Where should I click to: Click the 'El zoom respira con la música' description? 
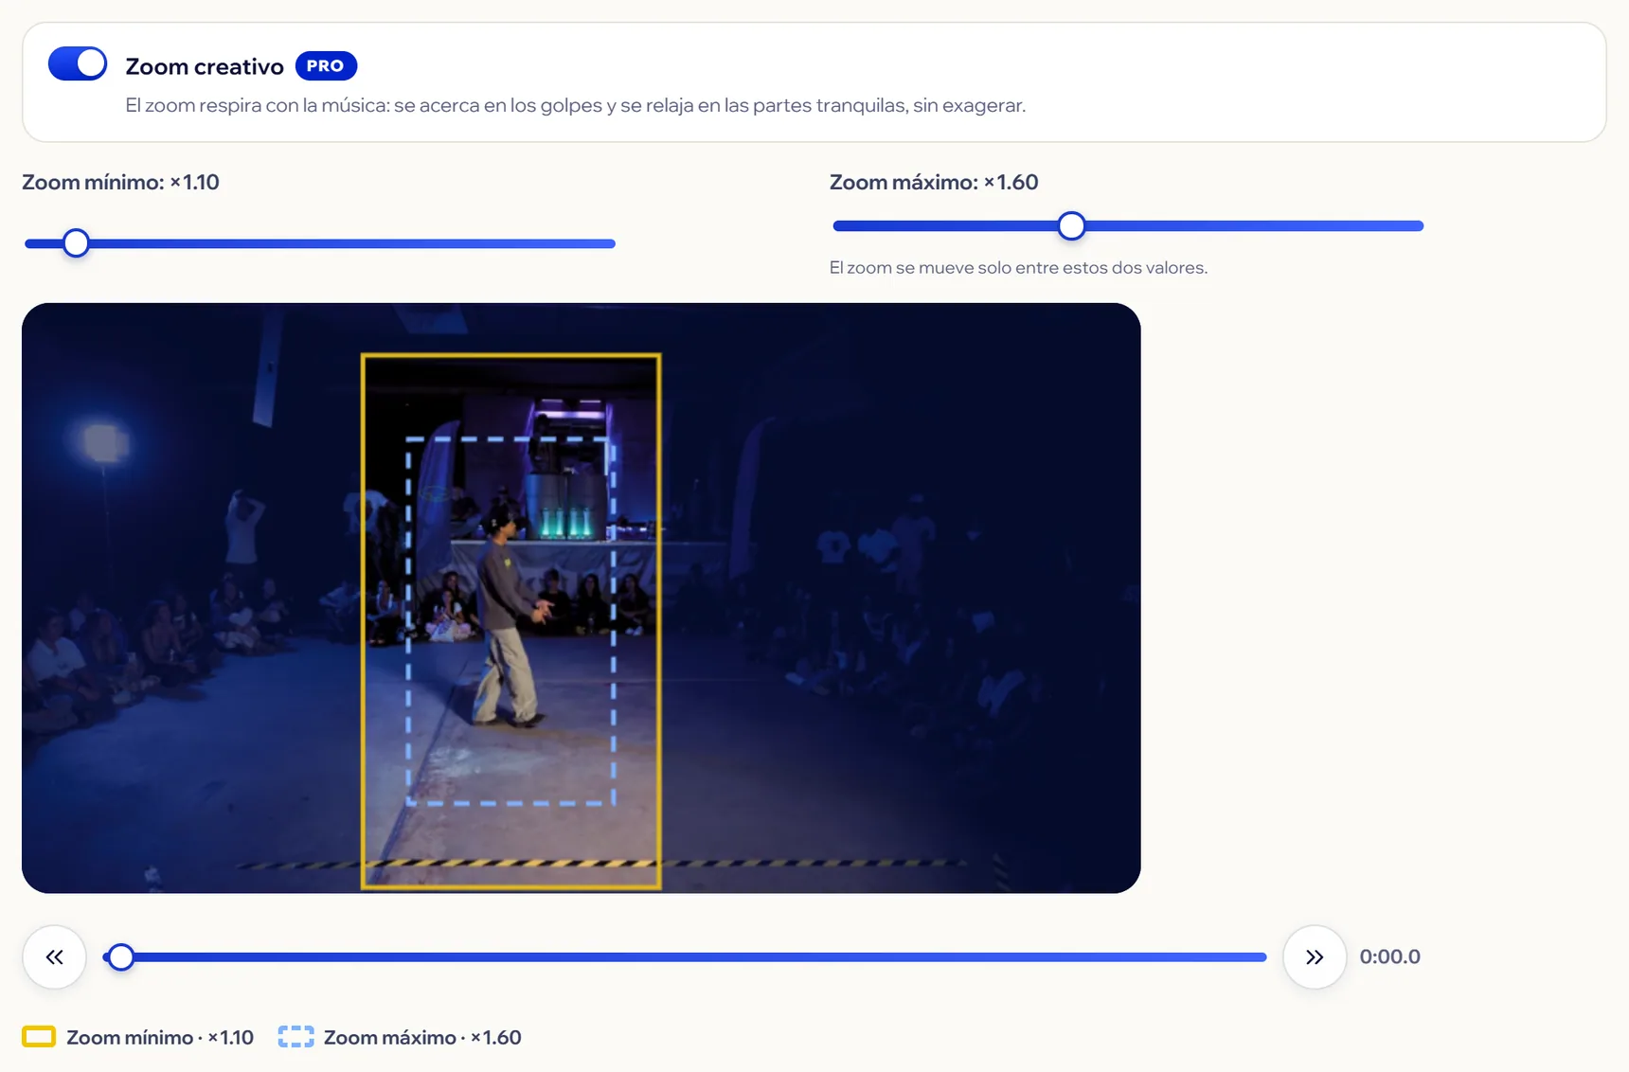pos(575,105)
